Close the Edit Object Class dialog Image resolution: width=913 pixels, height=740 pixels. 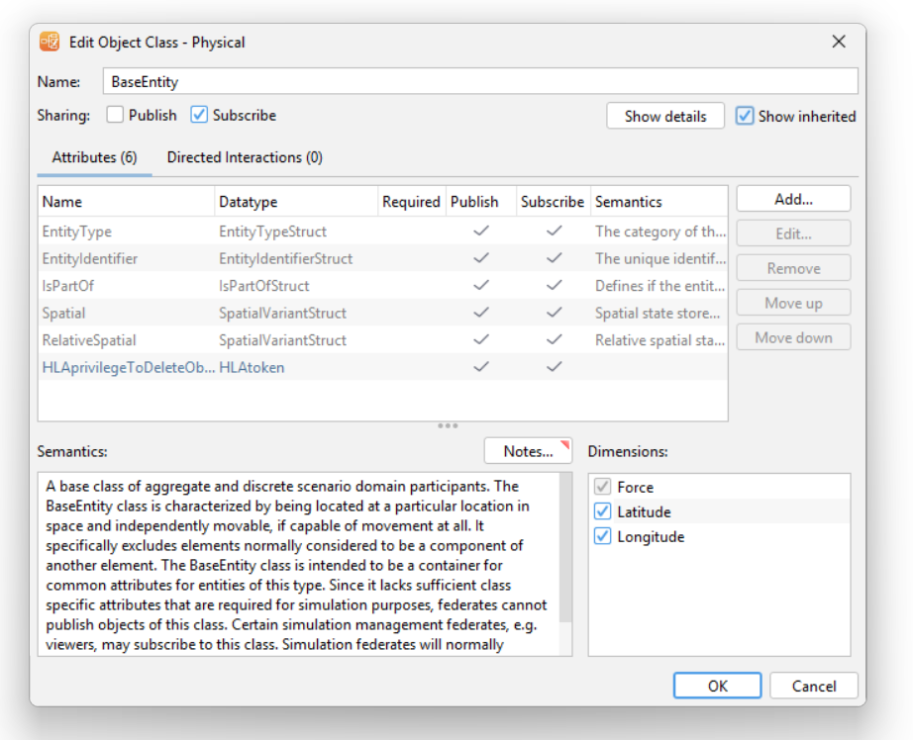pyautogui.click(x=839, y=42)
